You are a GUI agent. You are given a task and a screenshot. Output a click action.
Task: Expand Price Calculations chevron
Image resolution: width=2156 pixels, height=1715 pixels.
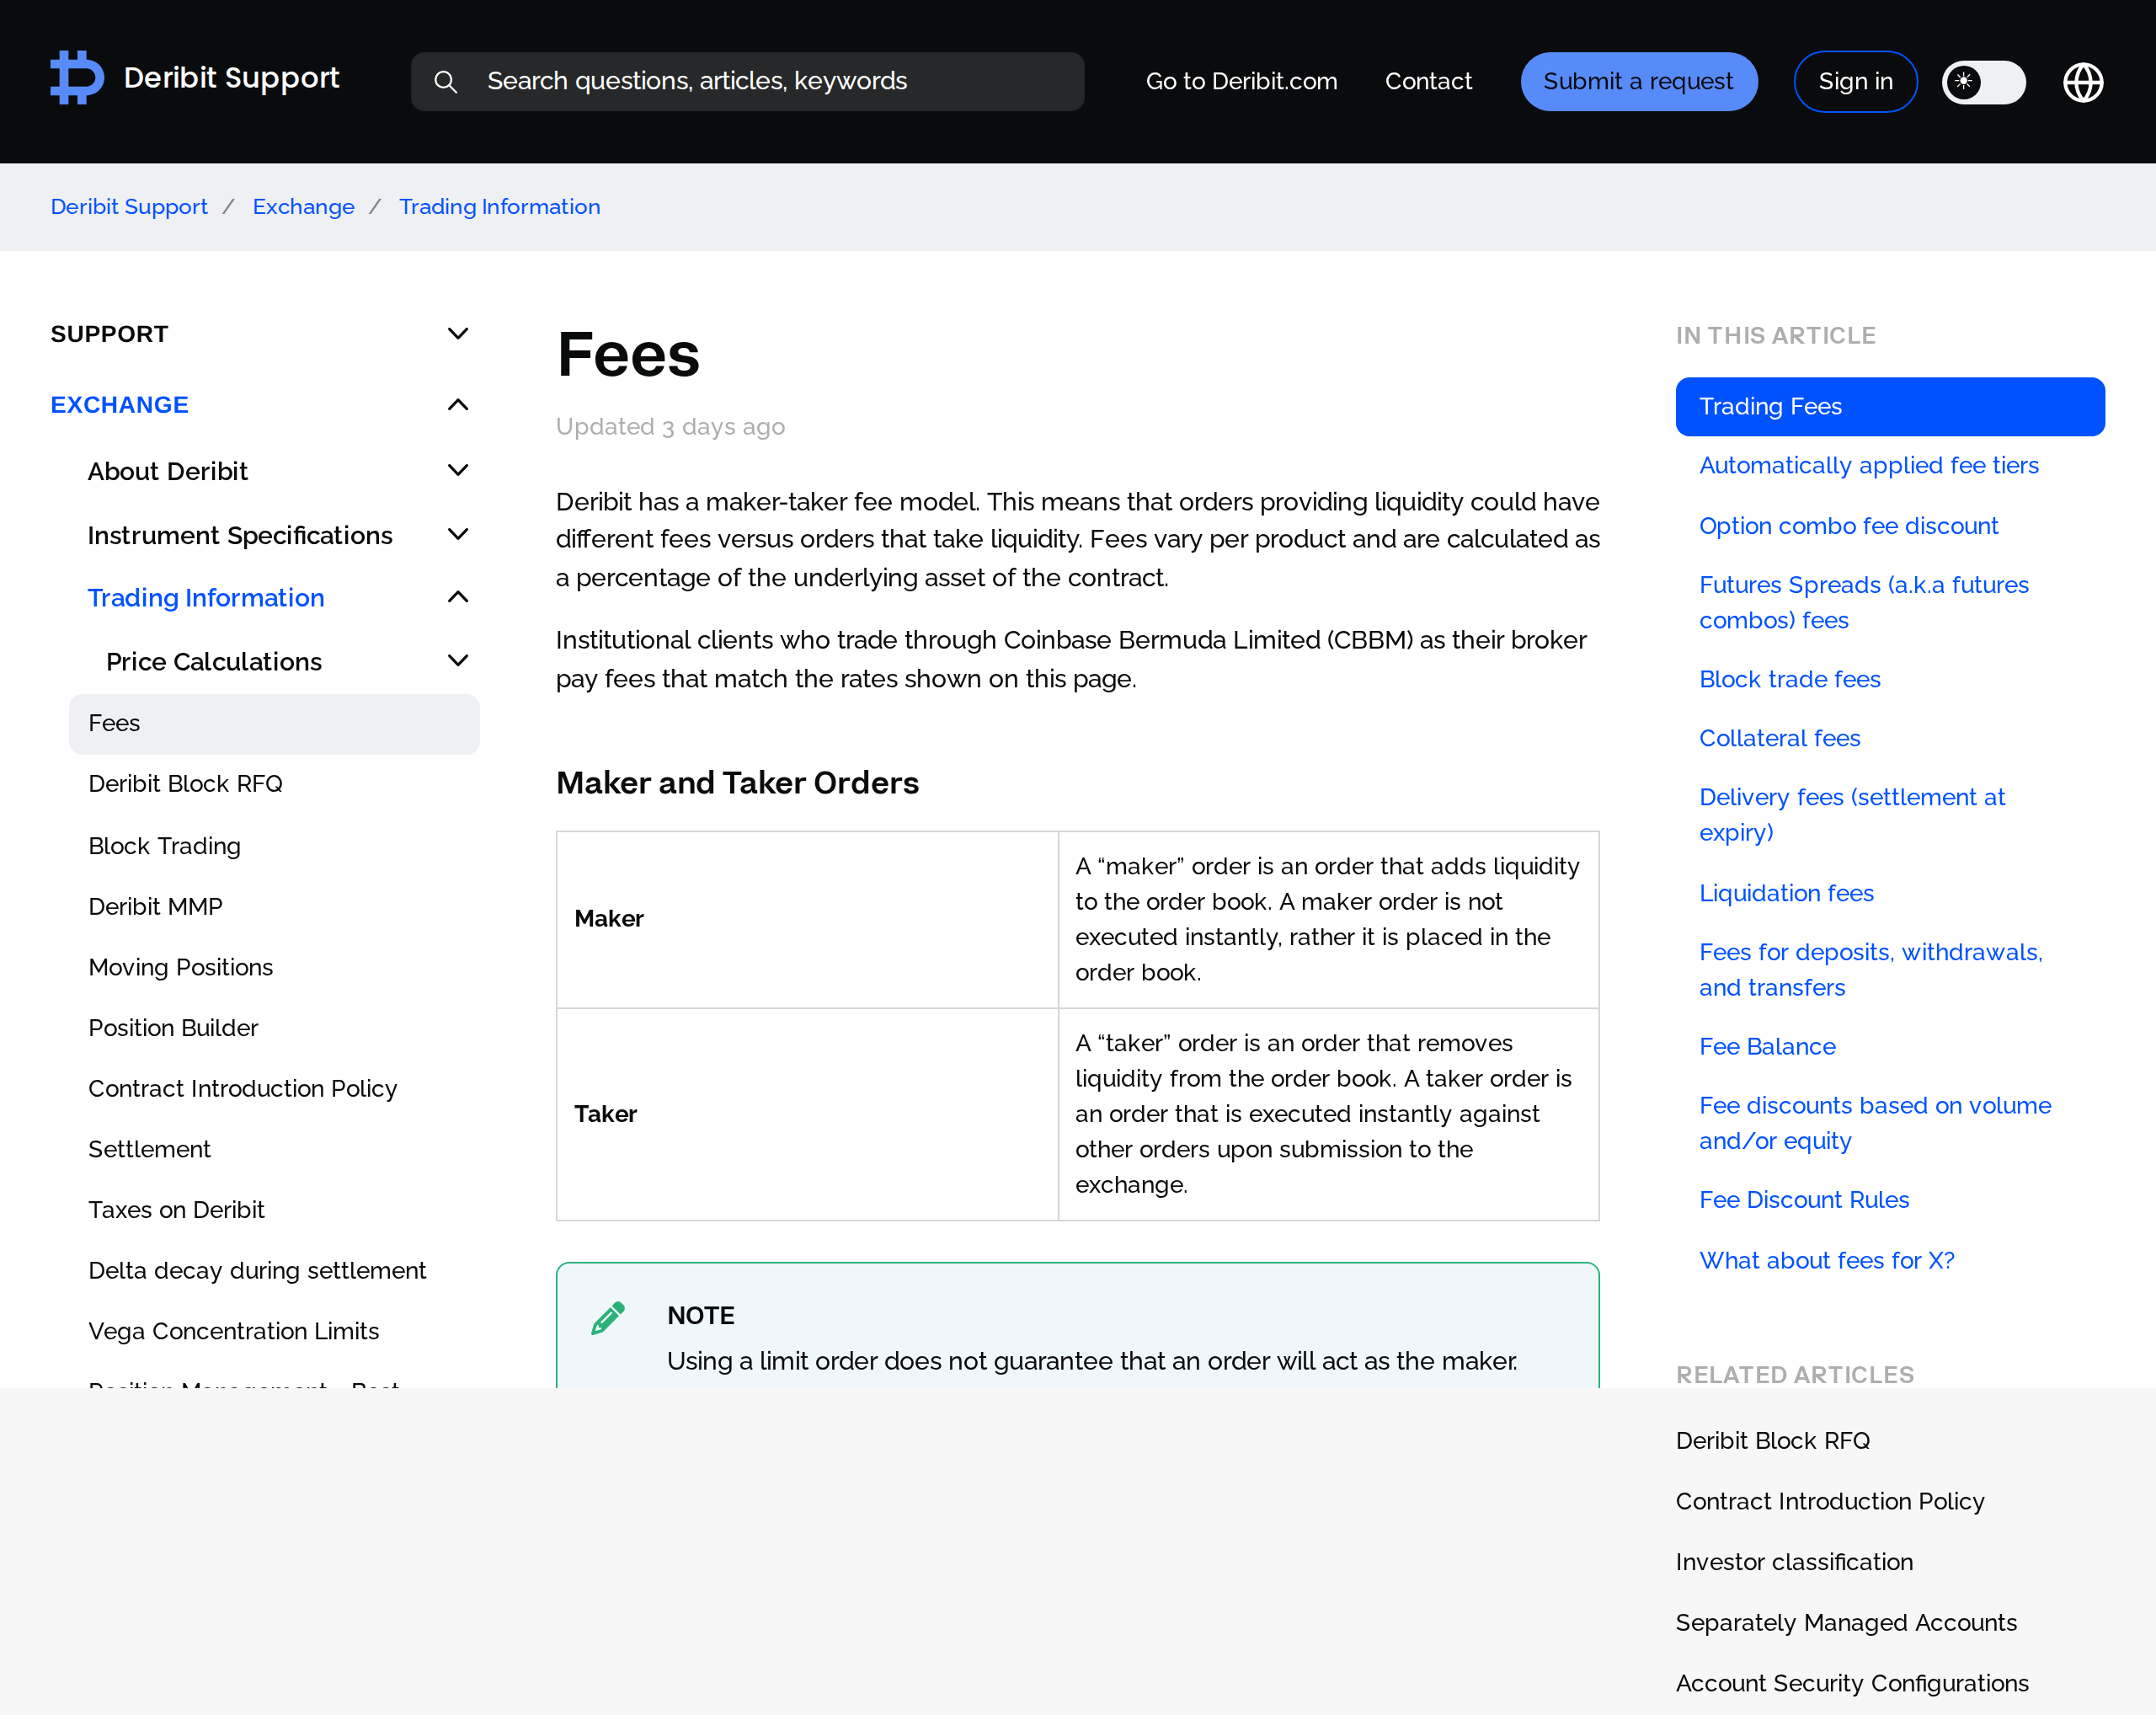[458, 661]
